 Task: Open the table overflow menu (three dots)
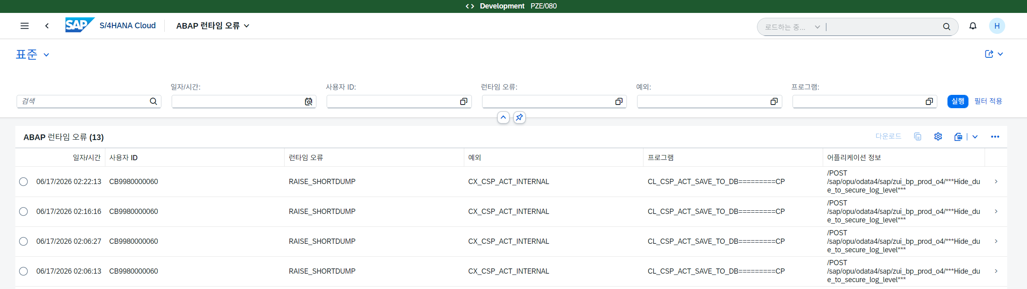(995, 137)
